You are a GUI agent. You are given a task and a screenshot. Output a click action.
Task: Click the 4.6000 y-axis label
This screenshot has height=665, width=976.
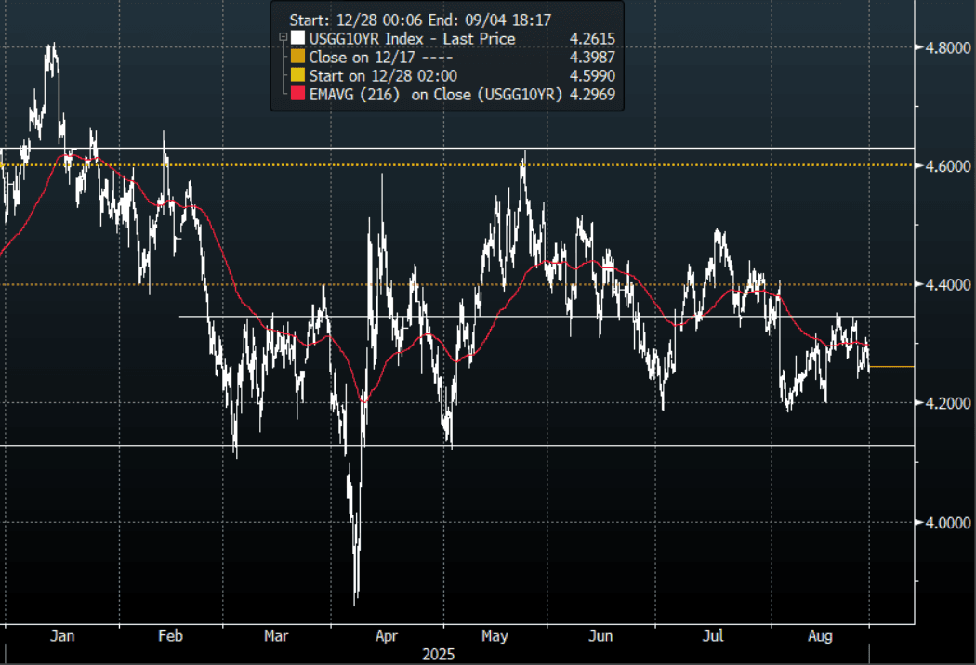click(947, 166)
